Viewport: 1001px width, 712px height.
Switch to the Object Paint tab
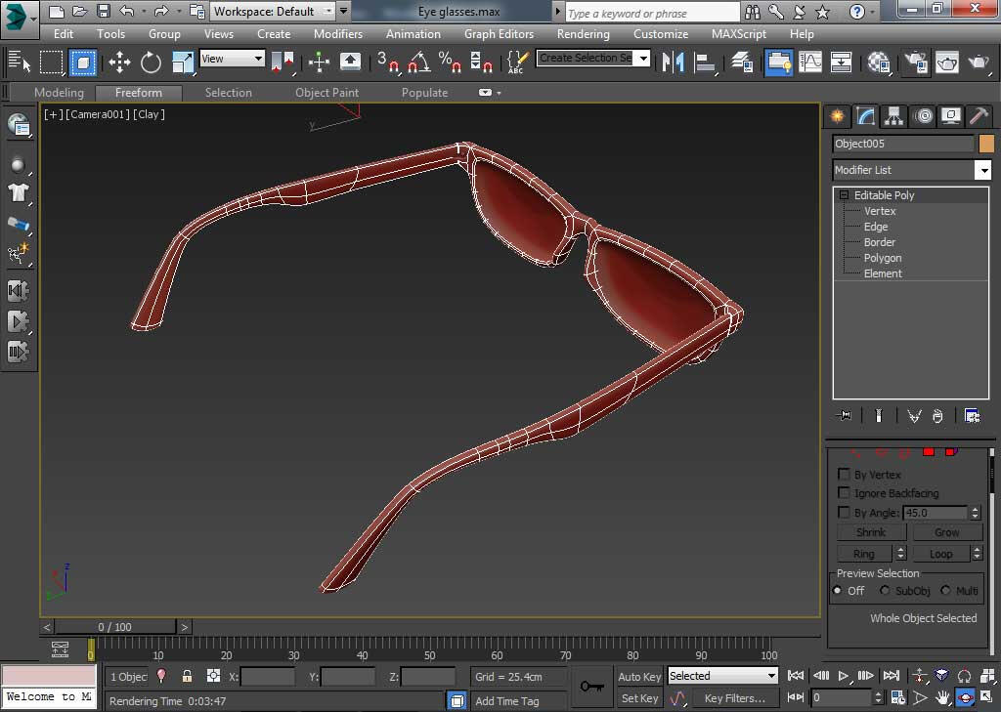pos(326,93)
